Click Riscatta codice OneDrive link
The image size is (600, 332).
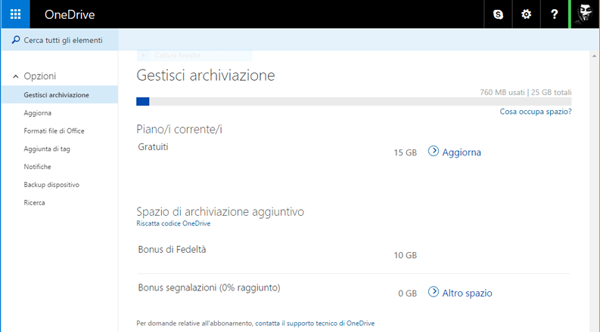point(173,224)
